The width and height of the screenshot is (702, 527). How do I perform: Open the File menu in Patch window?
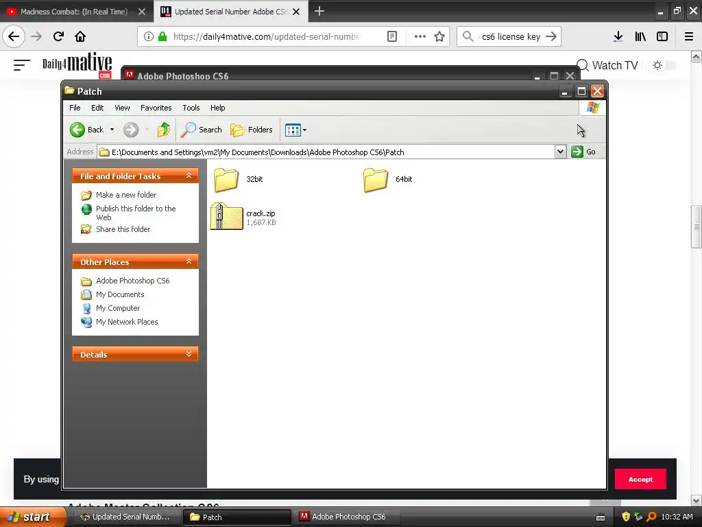tap(75, 108)
